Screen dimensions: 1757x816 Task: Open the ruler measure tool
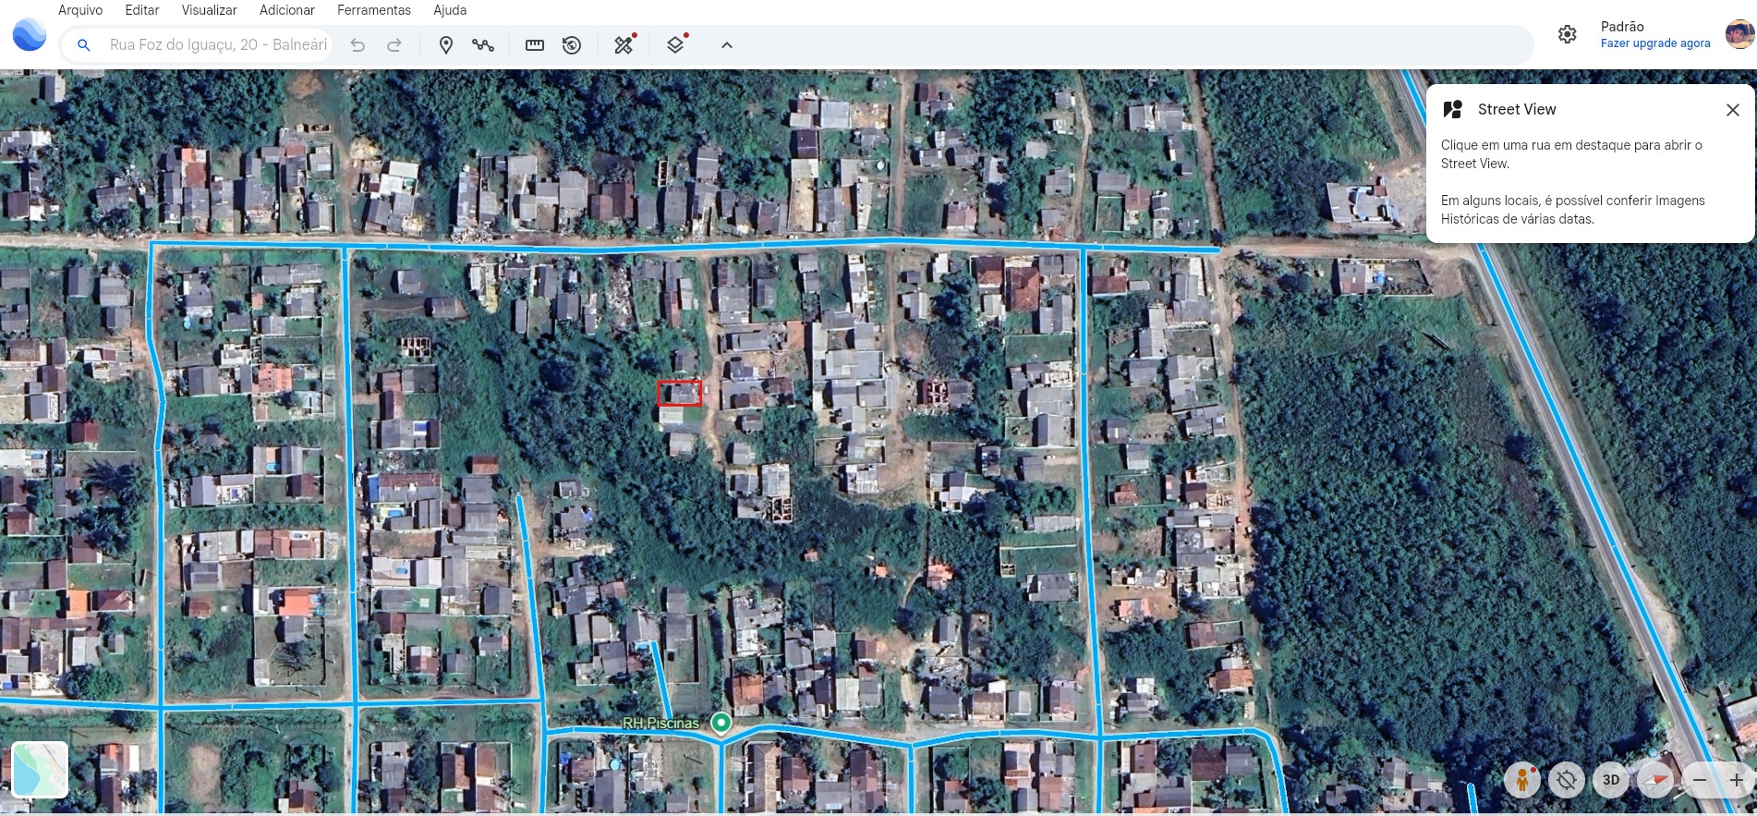(535, 44)
